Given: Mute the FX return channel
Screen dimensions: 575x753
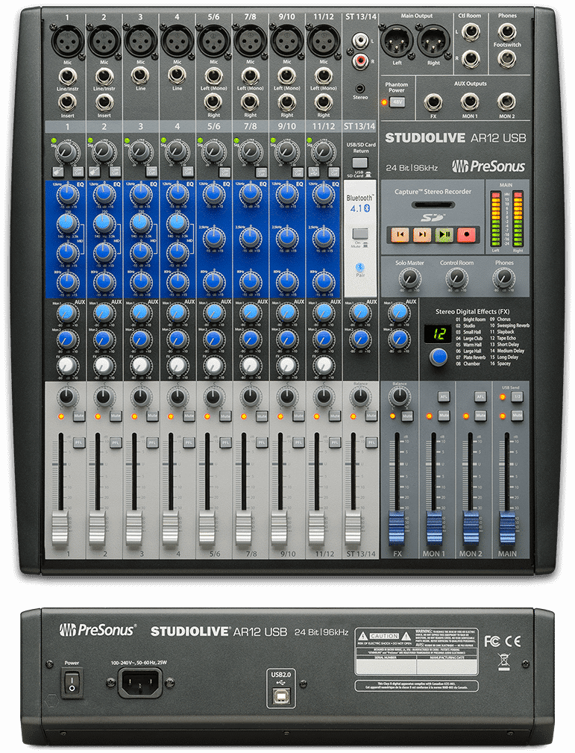Looking at the screenshot, I should click(407, 416).
